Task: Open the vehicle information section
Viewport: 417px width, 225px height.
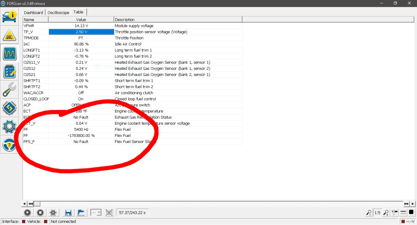Action: 9,16
